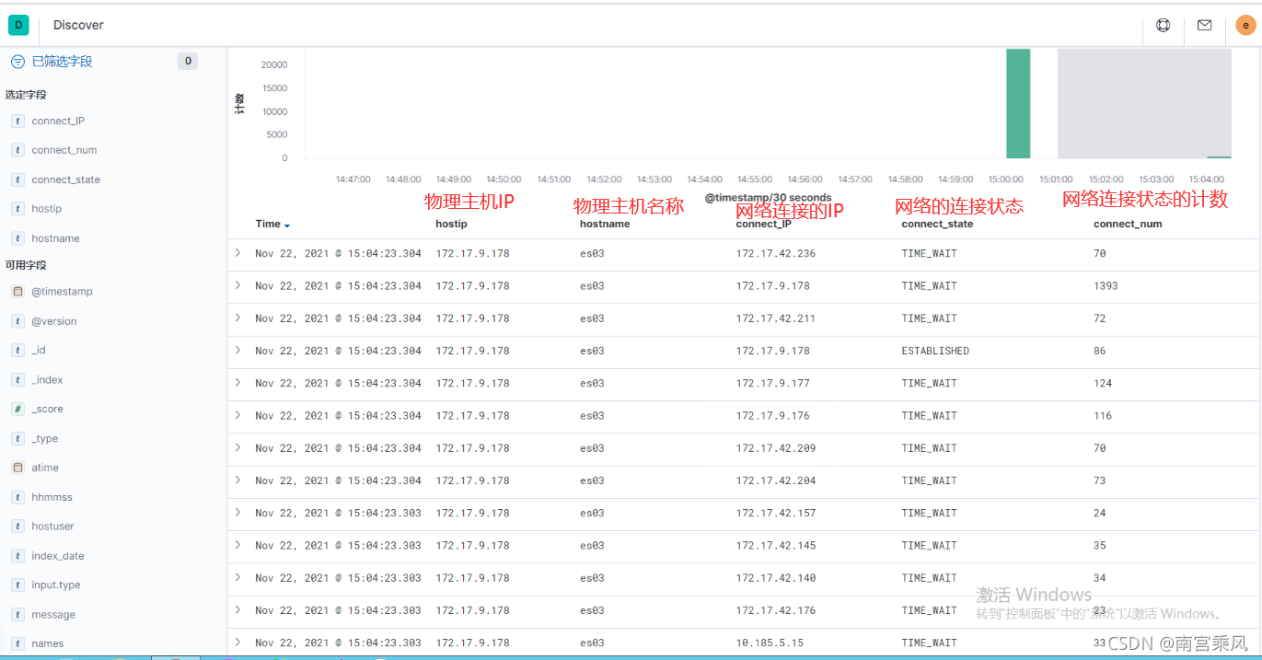Screen dimensions: 1262x660
Task: Expand the first row with connect_num 70
Action: tap(237, 252)
